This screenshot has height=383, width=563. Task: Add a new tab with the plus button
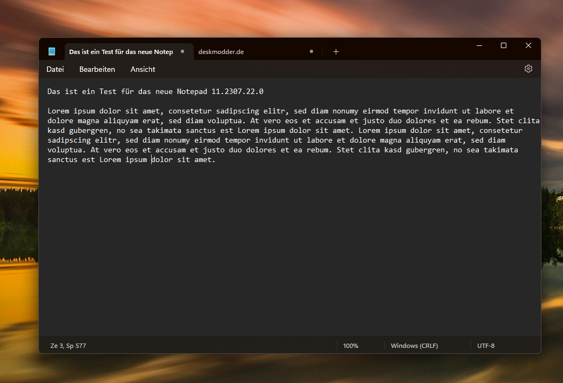(x=336, y=52)
